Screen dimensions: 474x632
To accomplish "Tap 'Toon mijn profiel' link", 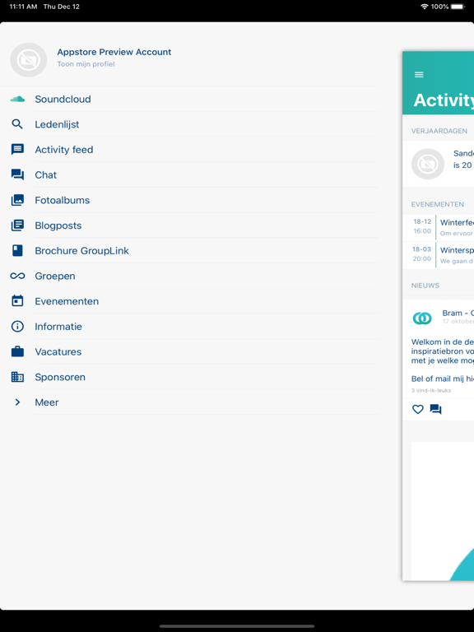I will pos(86,64).
